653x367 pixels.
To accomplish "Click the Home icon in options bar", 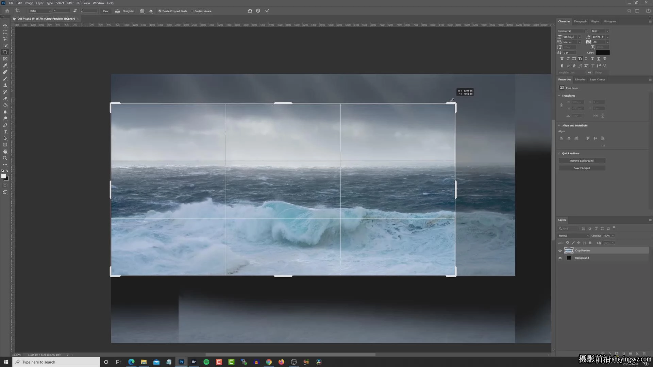I will [7, 11].
